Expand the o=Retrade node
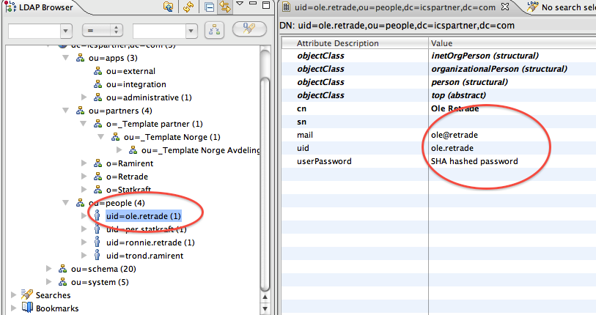 (x=84, y=177)
